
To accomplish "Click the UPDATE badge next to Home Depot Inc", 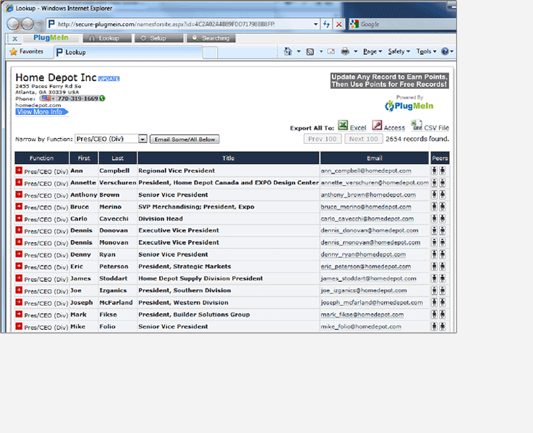I will tap(108, 79).
